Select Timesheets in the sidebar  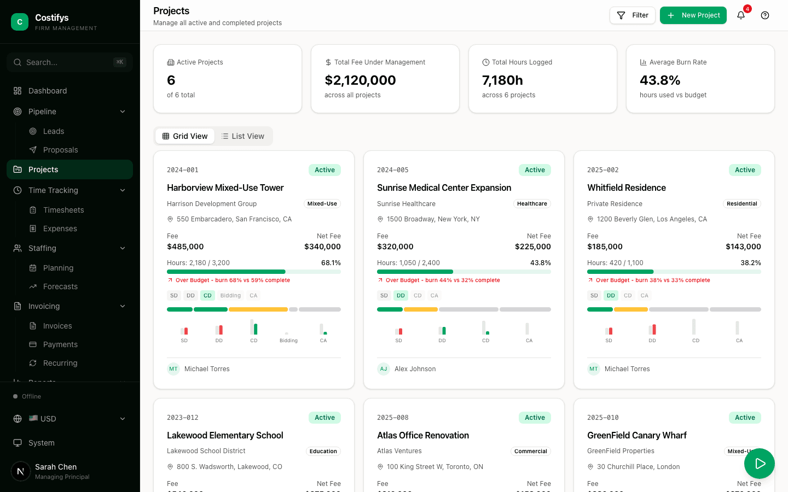63,210
